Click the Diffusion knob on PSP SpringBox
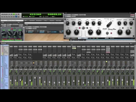The width and height of the screenshot is (136, 102). pos(119,23)
